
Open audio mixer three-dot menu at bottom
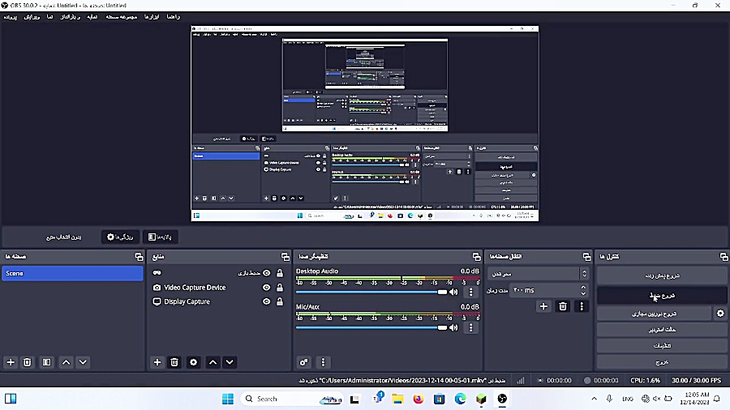click(323, 362)
